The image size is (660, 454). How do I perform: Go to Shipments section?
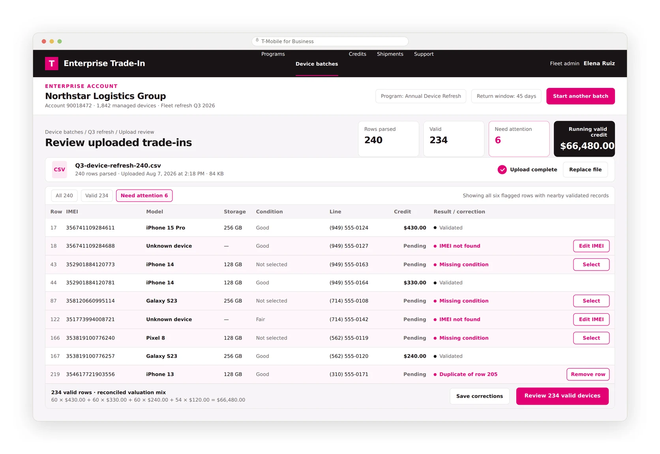coord(390,54)
